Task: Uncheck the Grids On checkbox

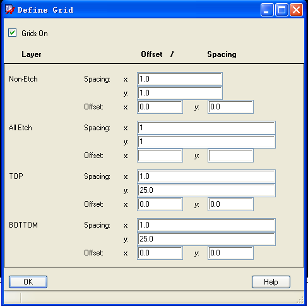Action: click(13, 33)
